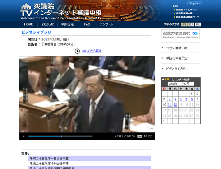Viewport: 221px width, 169px height.
Task: Toggle captions icon in the video player
Action: pyautogui.click(x=139, y=136)
